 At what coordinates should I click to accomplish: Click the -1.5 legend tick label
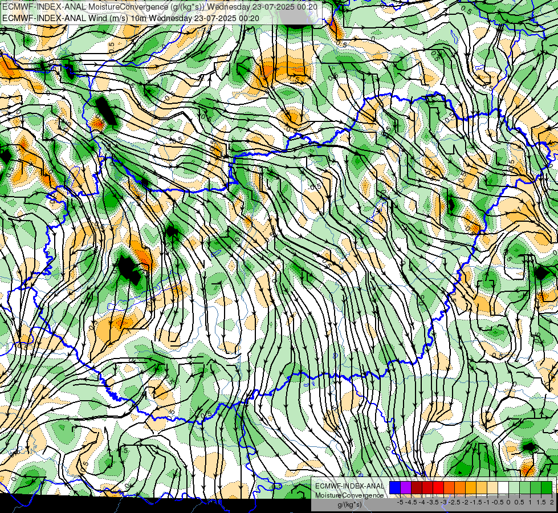(476, 502)
